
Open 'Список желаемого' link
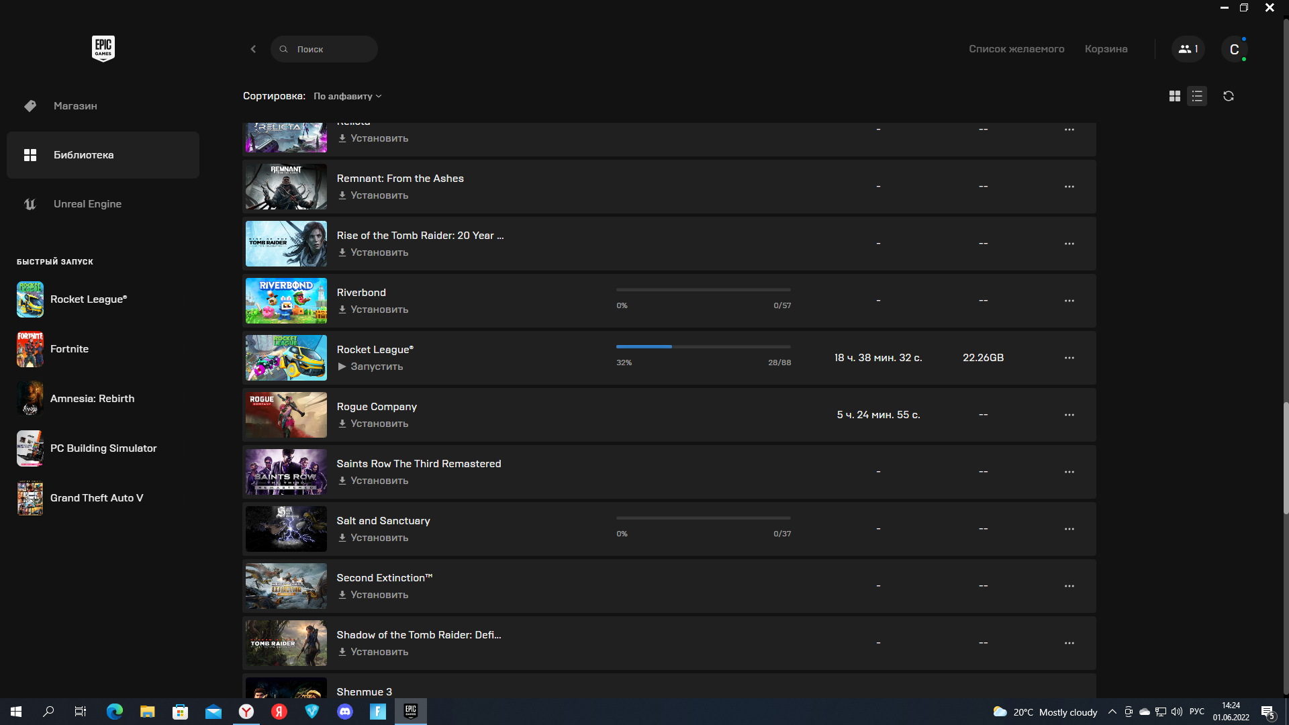coord(1016,49)
